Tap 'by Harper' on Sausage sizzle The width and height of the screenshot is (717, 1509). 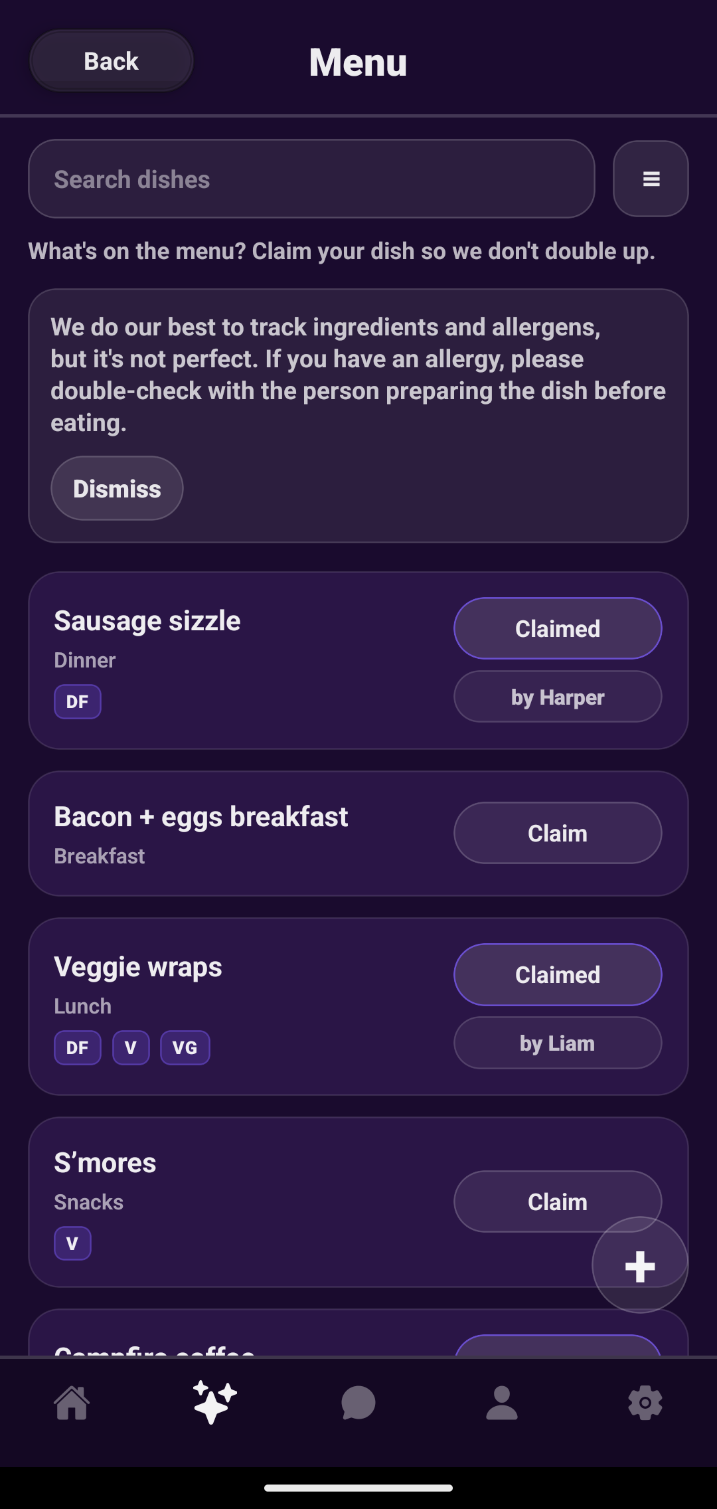click(x=557, y=697)
